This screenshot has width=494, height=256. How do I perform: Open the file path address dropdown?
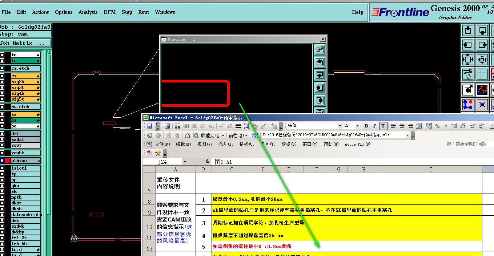click(x=407, y=135)
